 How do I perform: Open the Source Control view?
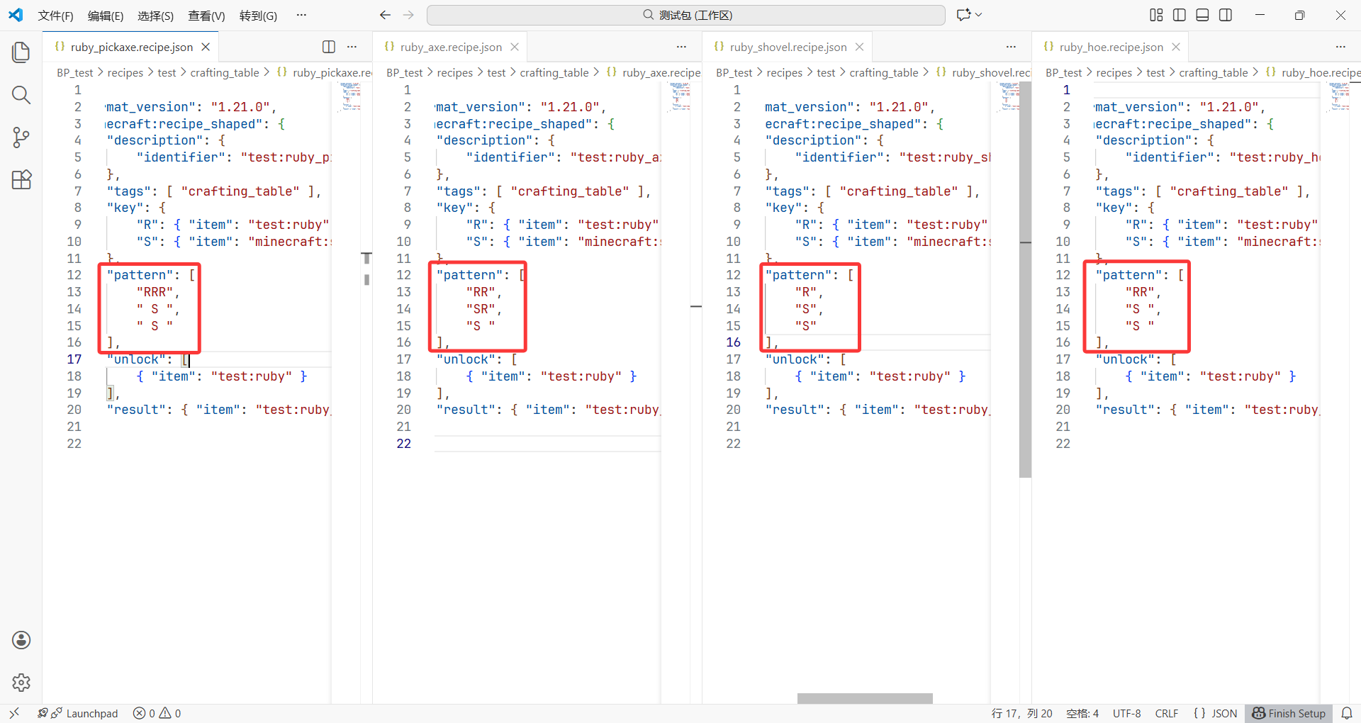[21, 138]
